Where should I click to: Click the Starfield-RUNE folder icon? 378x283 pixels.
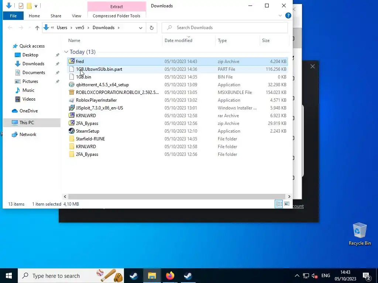click(72, 139)
